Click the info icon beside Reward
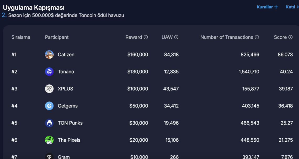Screen dimensions: 299x159 click(146, 37)
